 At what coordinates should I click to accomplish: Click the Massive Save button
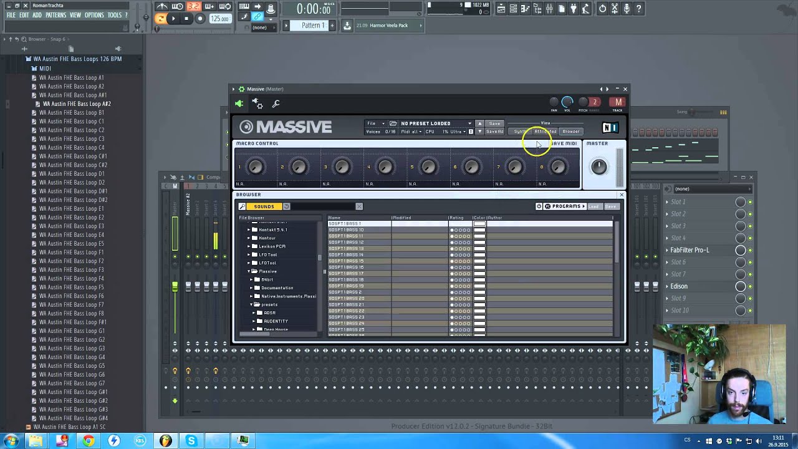tap(494, 123)
